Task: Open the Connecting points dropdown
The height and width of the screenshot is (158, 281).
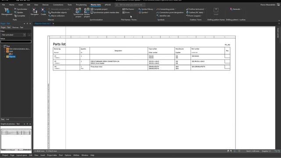Action: [166, 9]
